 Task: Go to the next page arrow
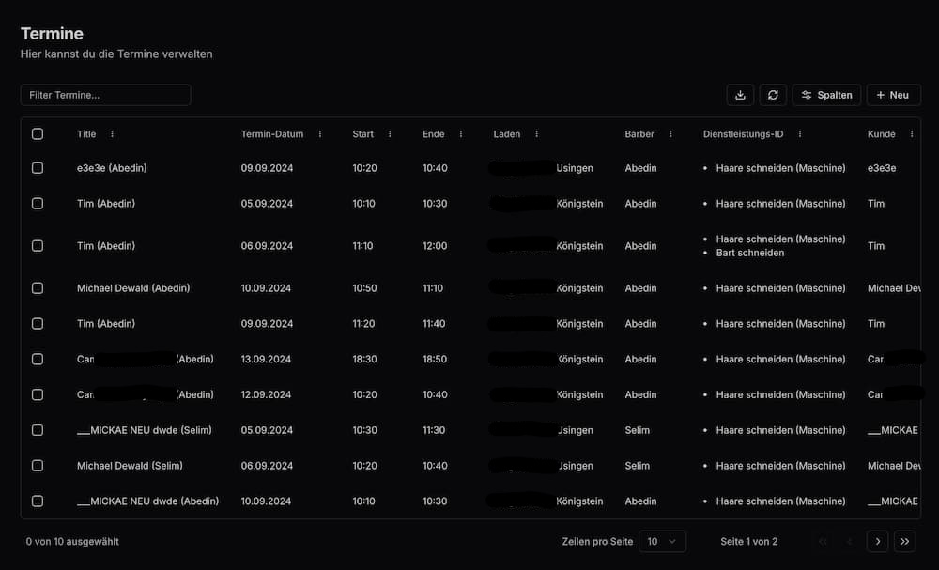(877, 541)
